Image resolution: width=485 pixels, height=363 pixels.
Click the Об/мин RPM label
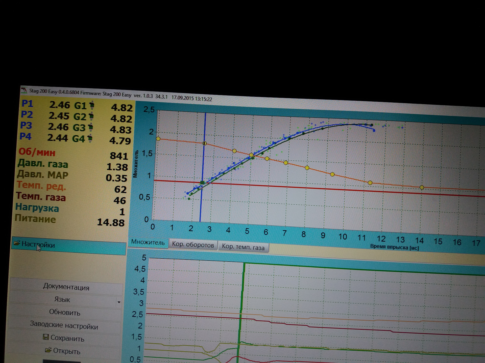(x=37, y=152)
